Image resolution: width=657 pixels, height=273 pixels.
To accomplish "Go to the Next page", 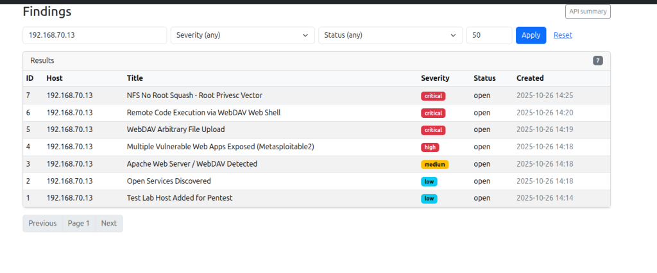I will pyautogui.click(x=109, y=224).
